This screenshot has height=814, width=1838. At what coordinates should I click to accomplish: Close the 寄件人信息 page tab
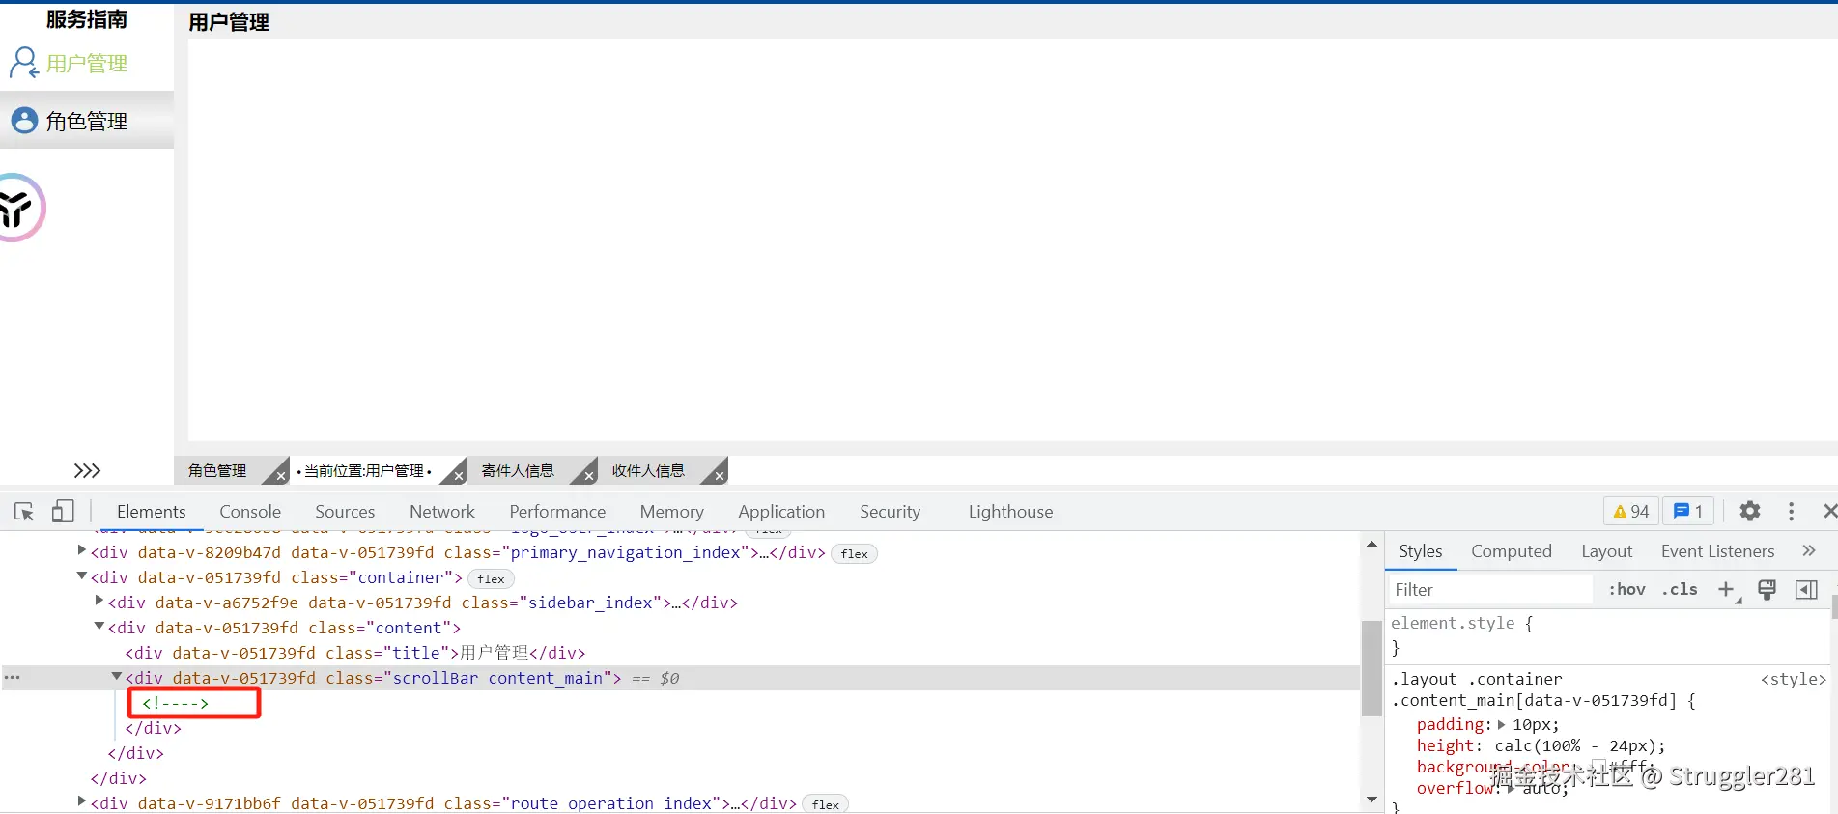coord(588,475)
